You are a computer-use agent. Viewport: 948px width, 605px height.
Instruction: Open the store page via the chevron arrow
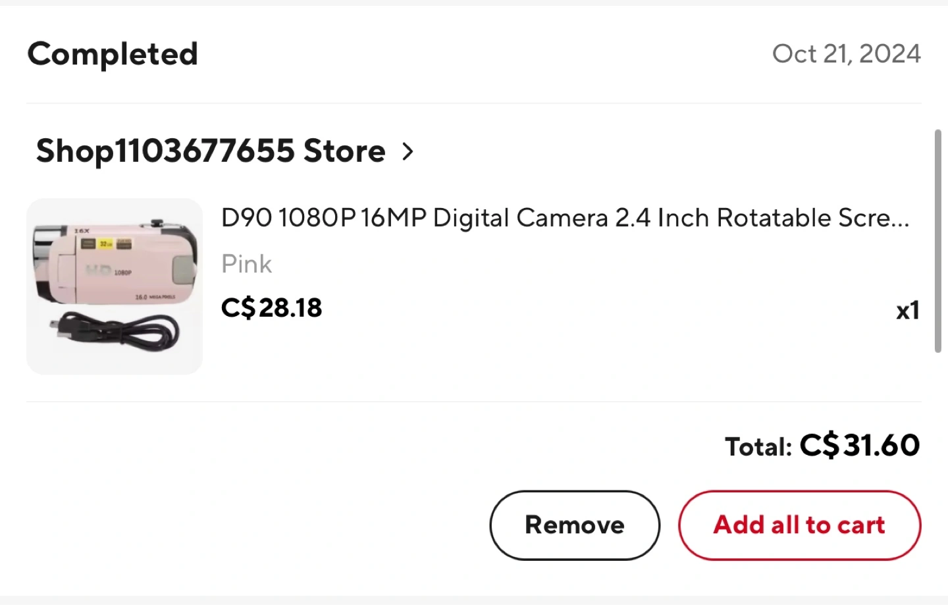[408, 152]
